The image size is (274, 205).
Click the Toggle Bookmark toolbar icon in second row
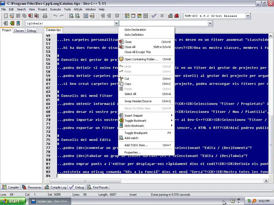(12, 23)
